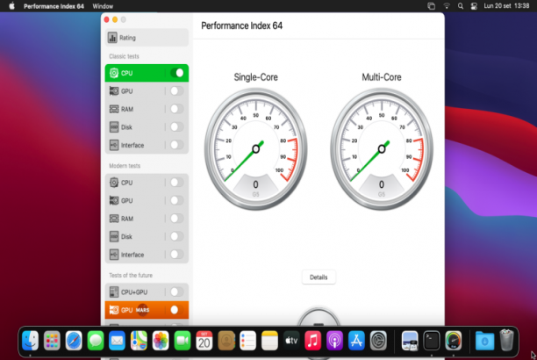This screenshot has height=360, width=537.
Task: Click the Single-Core gauge
Action: point(256,149)
